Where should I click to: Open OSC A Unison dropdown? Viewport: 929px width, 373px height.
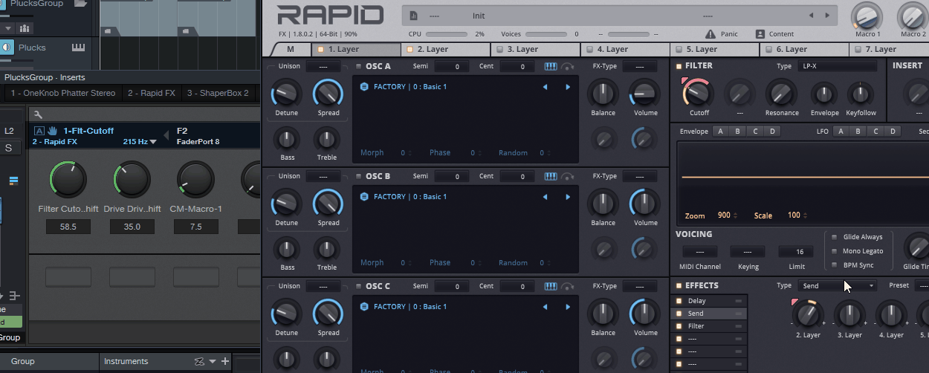click(x=323, y=66)
